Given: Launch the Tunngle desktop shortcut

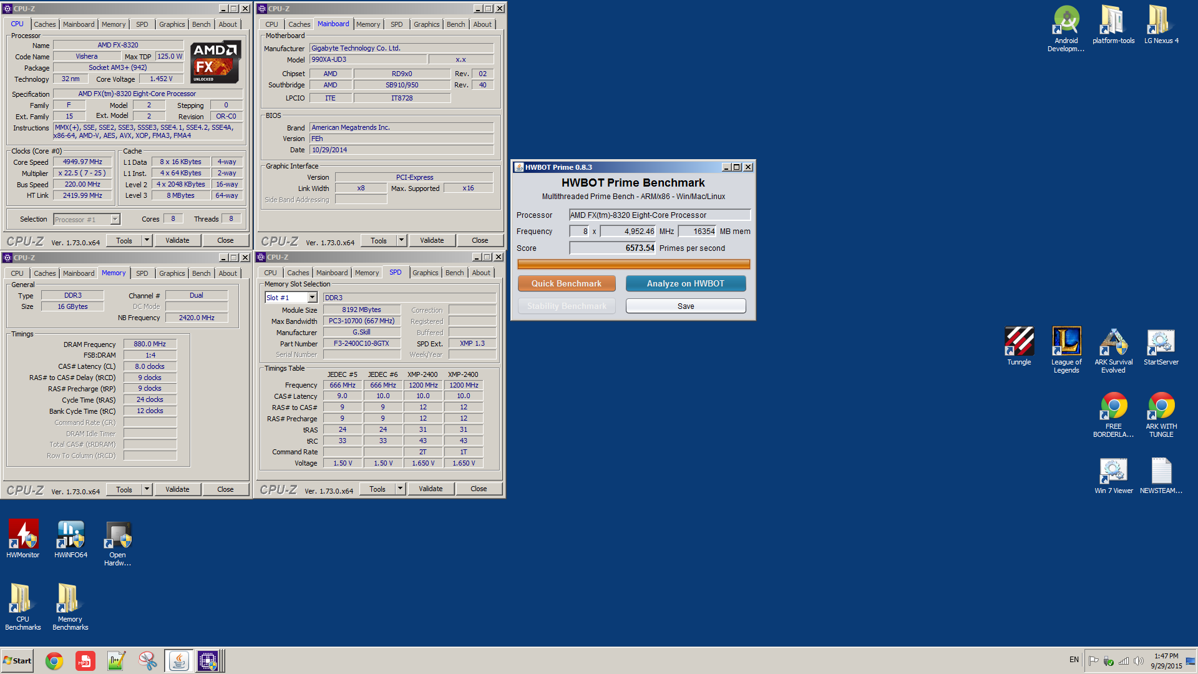Looking at the screenshot, I should pyautogui.click(x=1019, y=346).
